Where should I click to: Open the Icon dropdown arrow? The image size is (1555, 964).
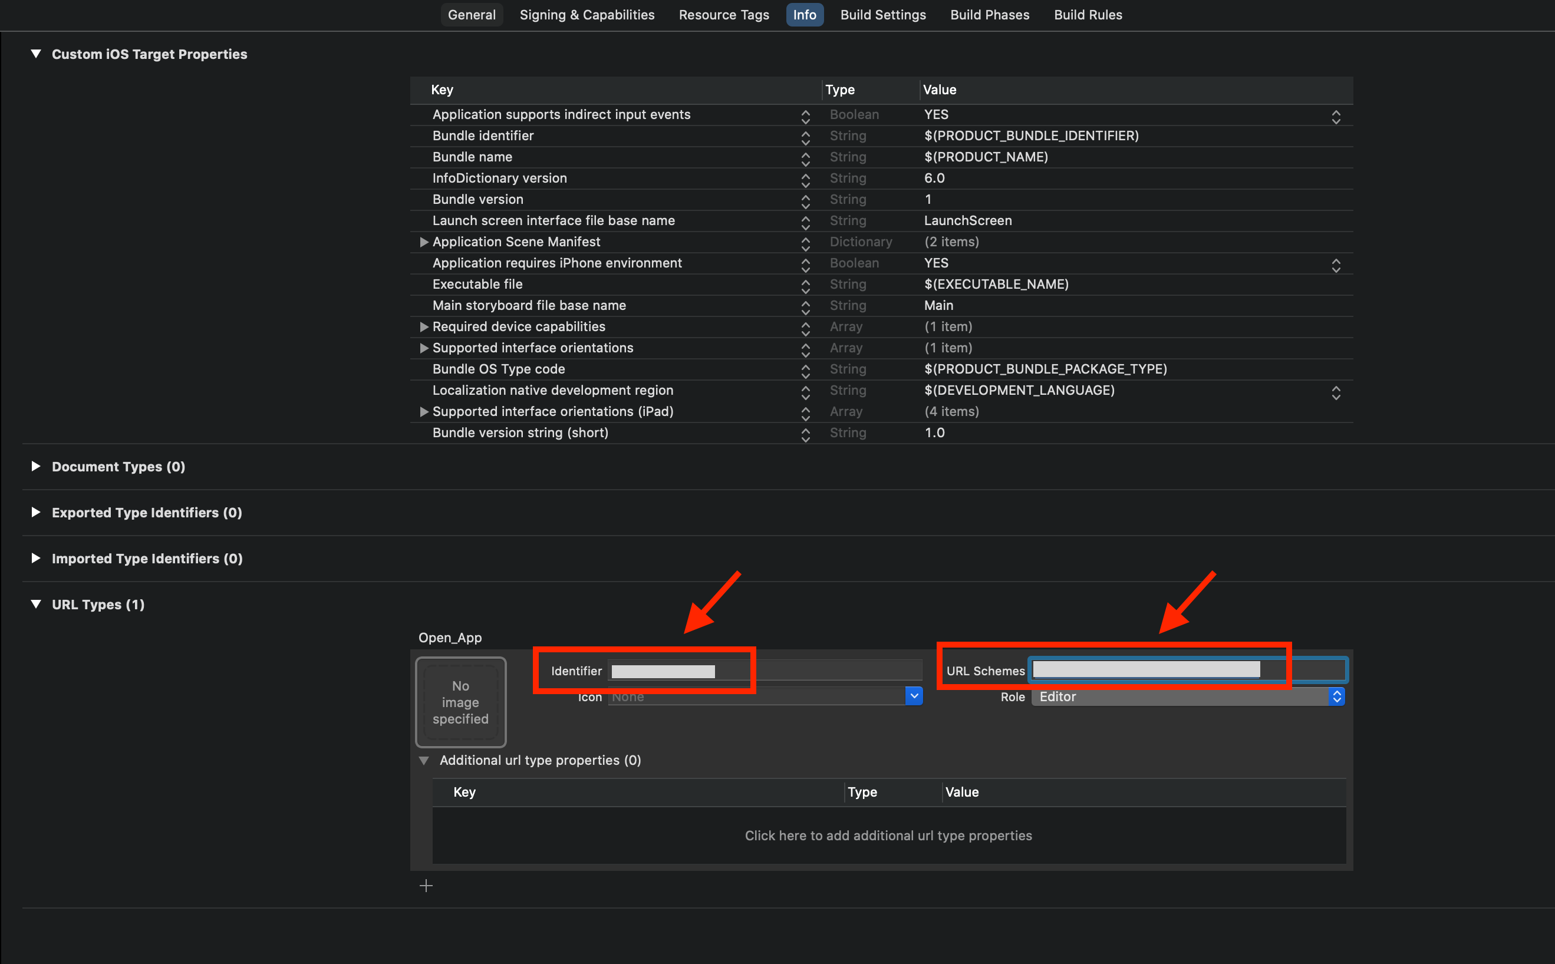coord(914,696)
